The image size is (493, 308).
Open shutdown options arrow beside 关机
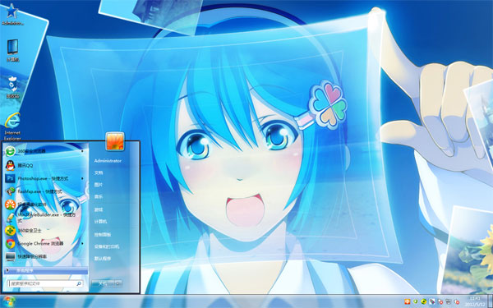click(x=118, y=283)
